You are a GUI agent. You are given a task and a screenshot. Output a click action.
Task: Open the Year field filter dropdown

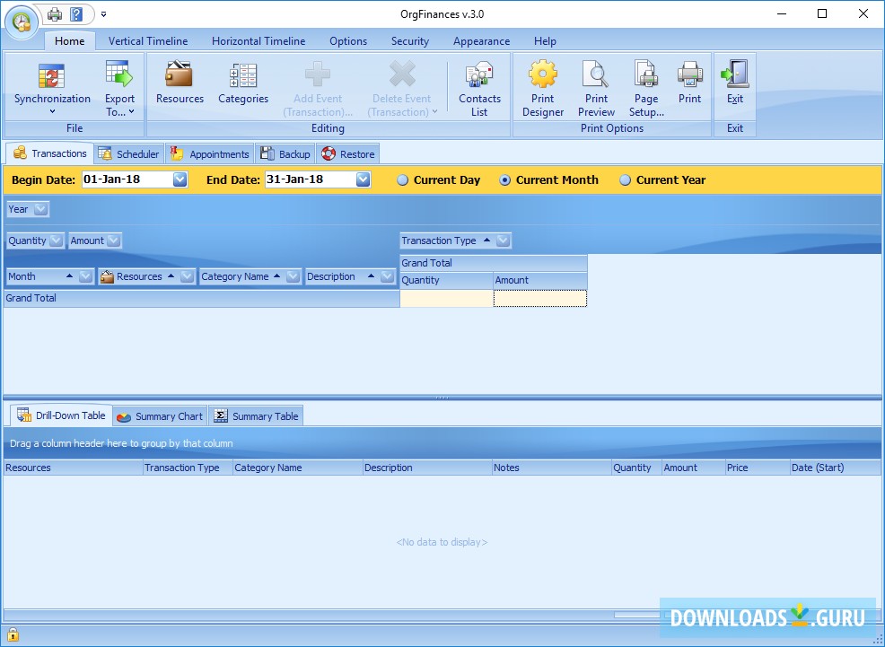40,209
